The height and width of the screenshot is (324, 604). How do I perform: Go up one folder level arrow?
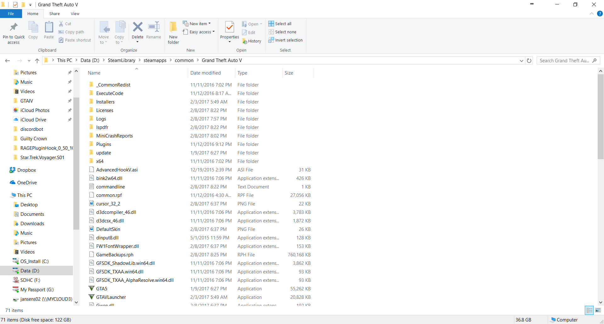pyautogui.click(x=37, y=61)
